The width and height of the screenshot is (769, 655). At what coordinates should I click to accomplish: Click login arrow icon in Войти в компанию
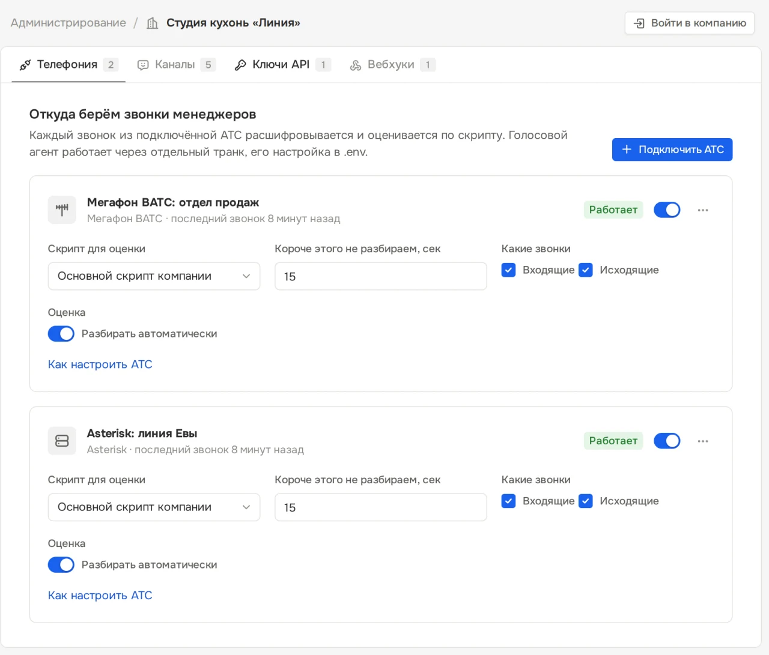(640, 23)
